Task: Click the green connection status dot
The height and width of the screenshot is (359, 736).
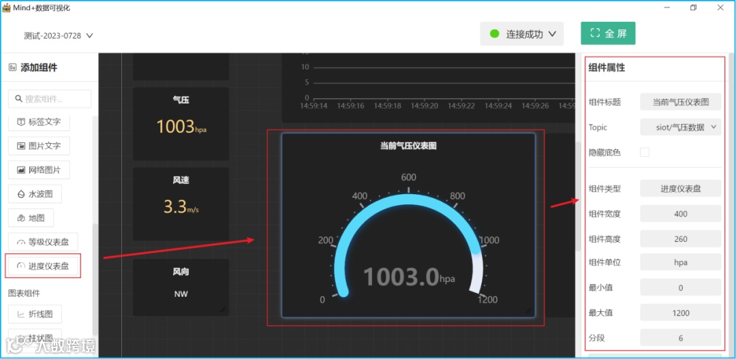Action: pos(494,34)
